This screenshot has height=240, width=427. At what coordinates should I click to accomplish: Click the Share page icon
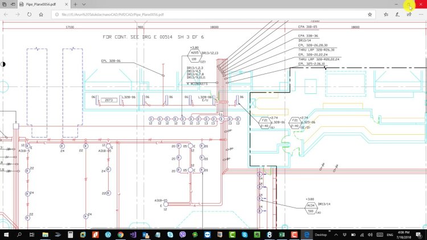tap(409, 14)
